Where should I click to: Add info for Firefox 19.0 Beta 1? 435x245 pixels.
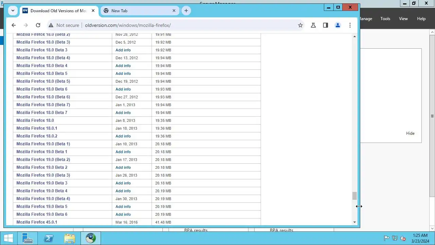pos(123,152)
